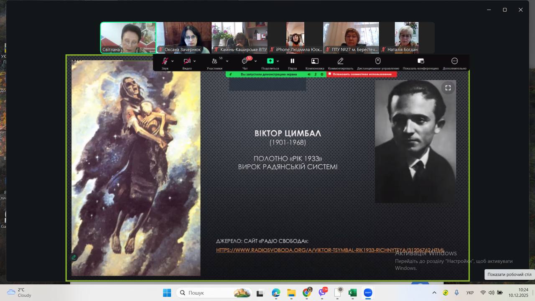Select Світлана's video thumbnail
Image resolution: width=535 pixels, height=301 pixels.
point(128,38)
